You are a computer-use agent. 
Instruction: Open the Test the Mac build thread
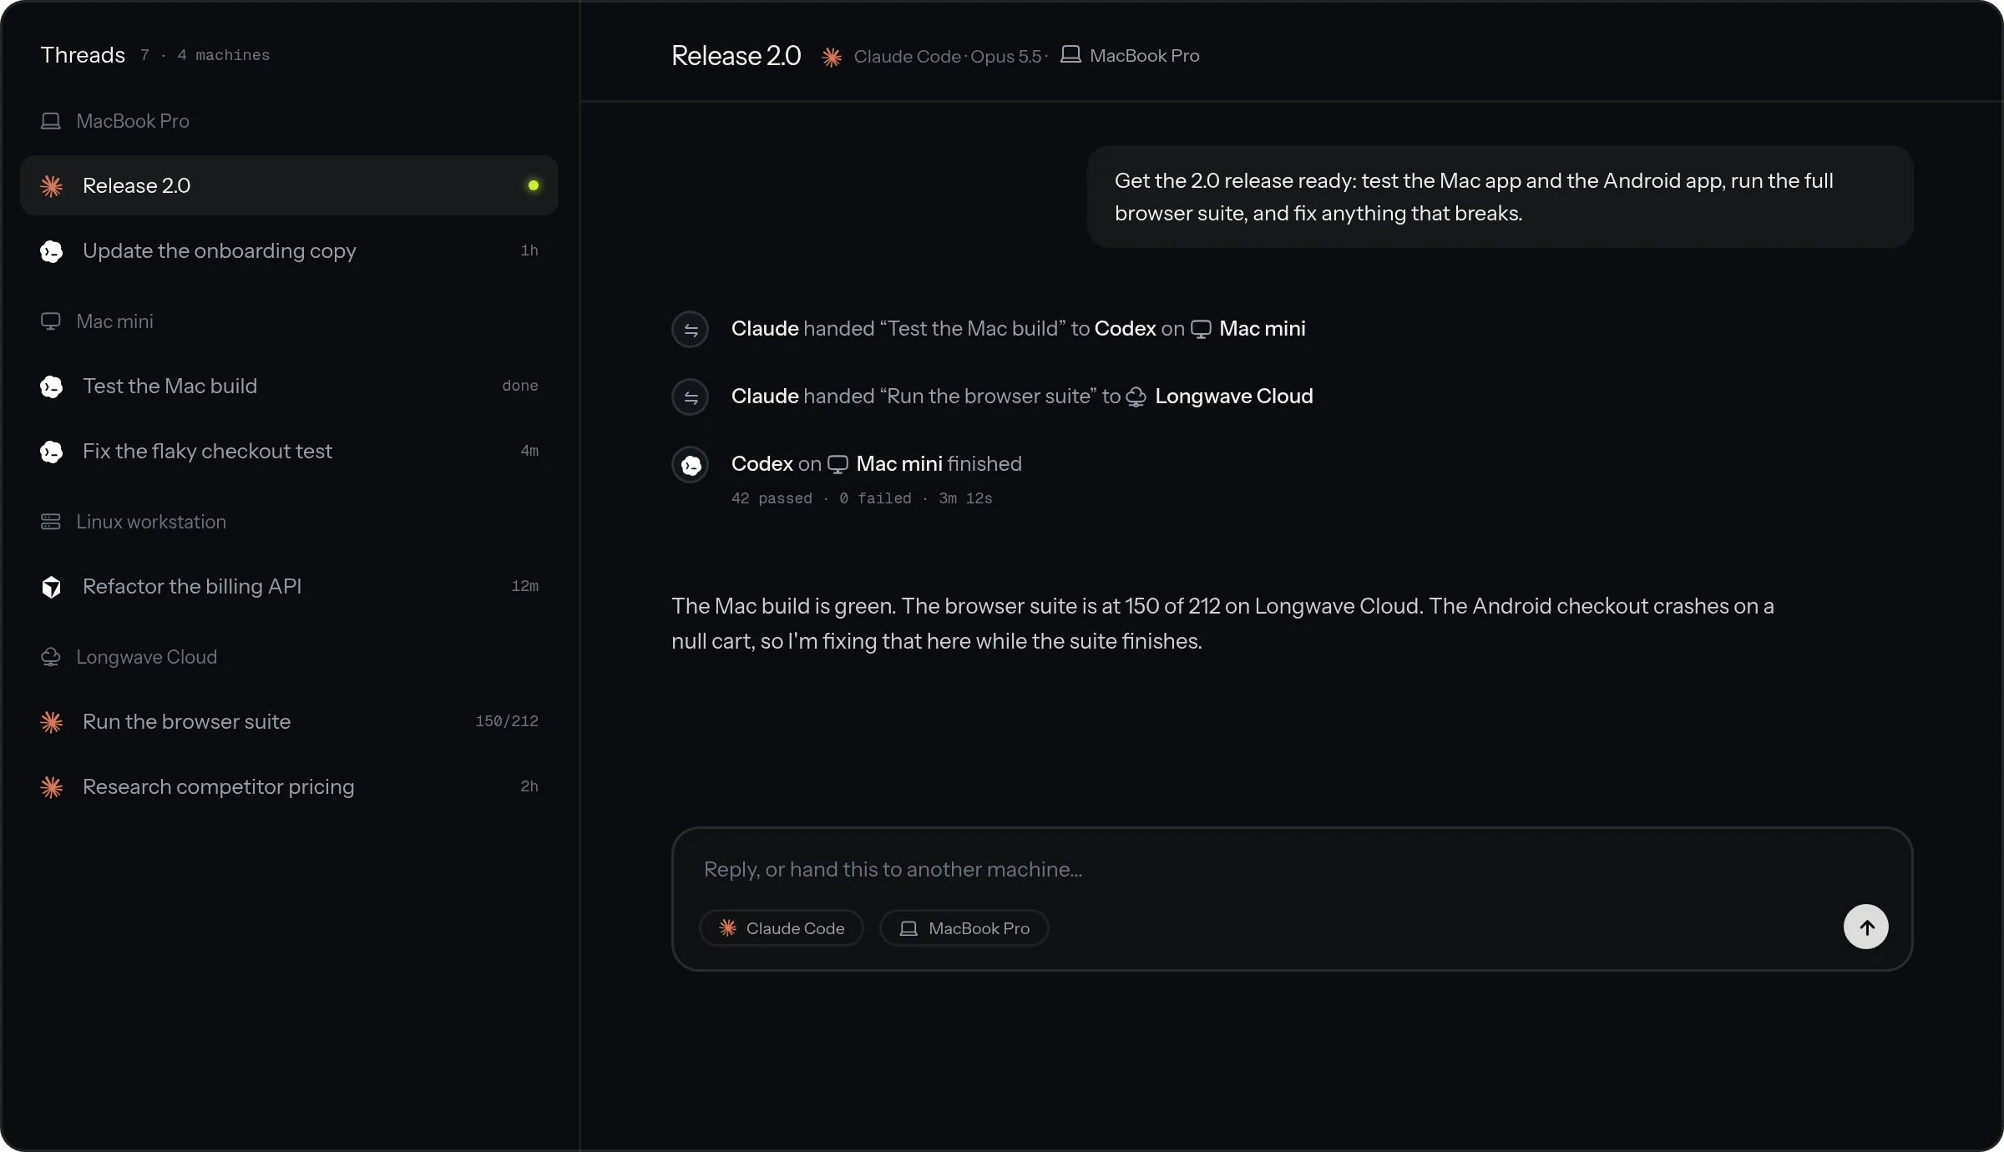point(289,386)
